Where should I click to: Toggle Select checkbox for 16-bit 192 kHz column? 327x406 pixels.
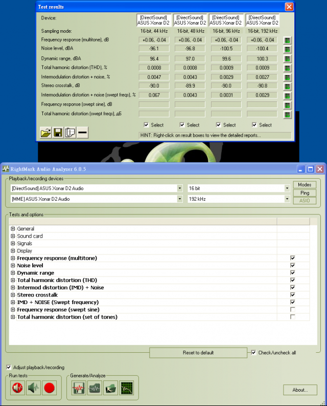coord(254,125)
